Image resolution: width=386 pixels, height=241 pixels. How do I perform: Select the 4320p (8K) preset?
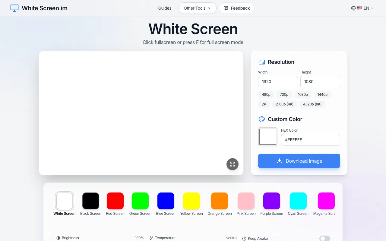[312, 104]
